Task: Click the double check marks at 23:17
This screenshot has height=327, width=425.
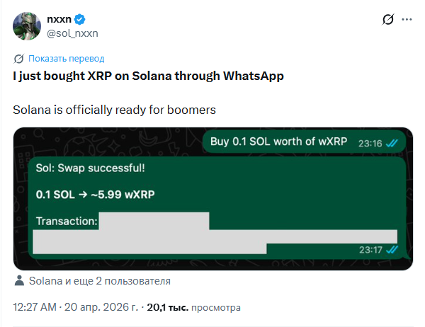Action: [392, 249]
